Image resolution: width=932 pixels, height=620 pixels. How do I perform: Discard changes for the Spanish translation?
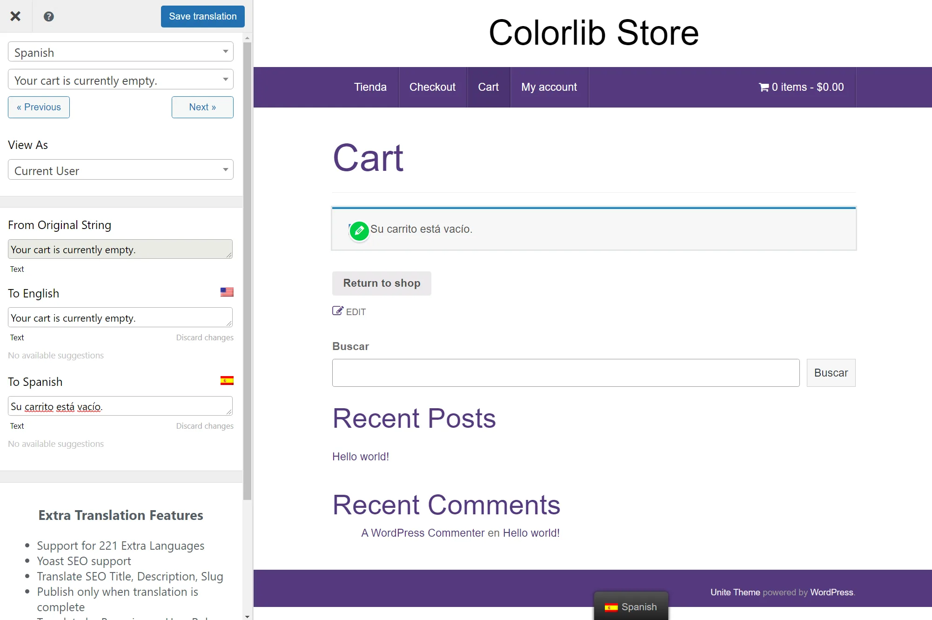(x=205, y=426)
